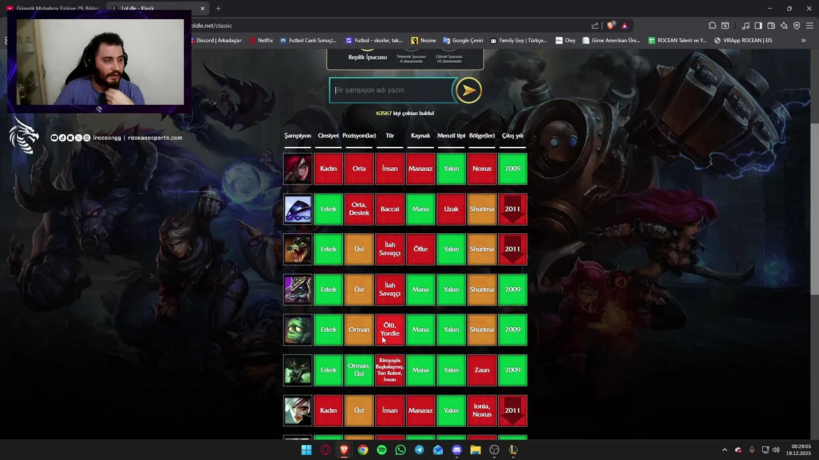Click the Brave Rewards triangle icon
819x460 pixels.
[x=624, y=26]
